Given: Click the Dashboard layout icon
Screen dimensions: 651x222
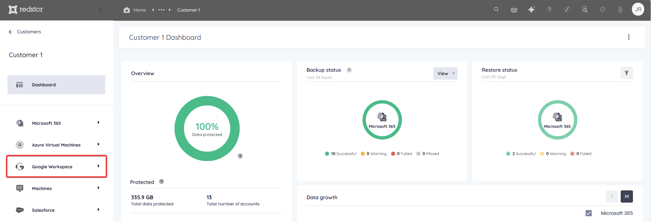Looking at the screenshot, I should [19, 85].
